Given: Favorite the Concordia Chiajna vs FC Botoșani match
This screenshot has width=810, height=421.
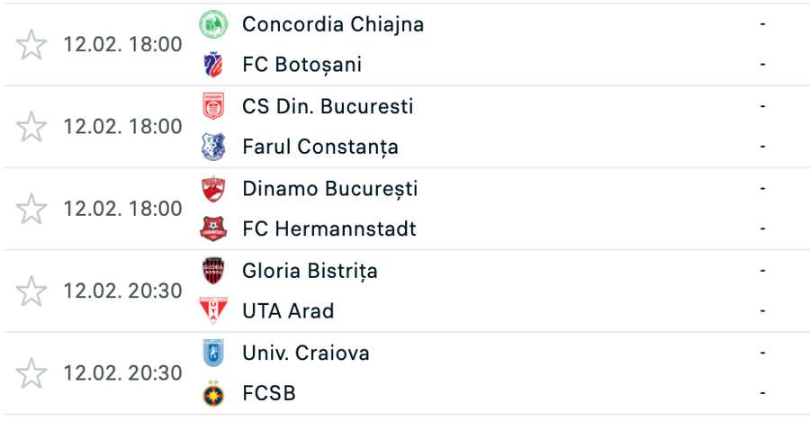Looking at the screenshot, I should pyautogui.click(x=31, y=45).
